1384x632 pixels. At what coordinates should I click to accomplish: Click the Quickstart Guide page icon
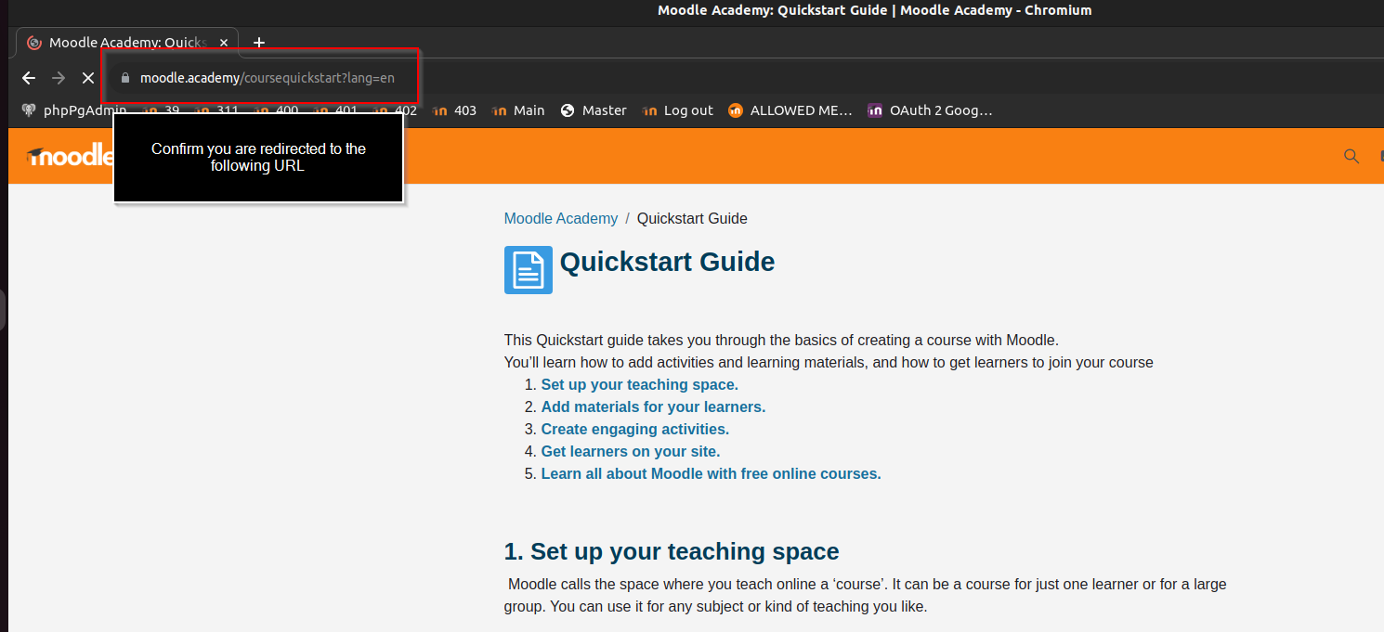[x=529, y=270]
